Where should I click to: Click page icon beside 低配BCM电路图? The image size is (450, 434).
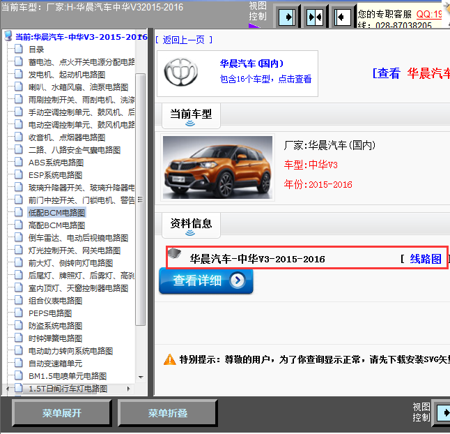pyautogui.click(x=19, y=212)
